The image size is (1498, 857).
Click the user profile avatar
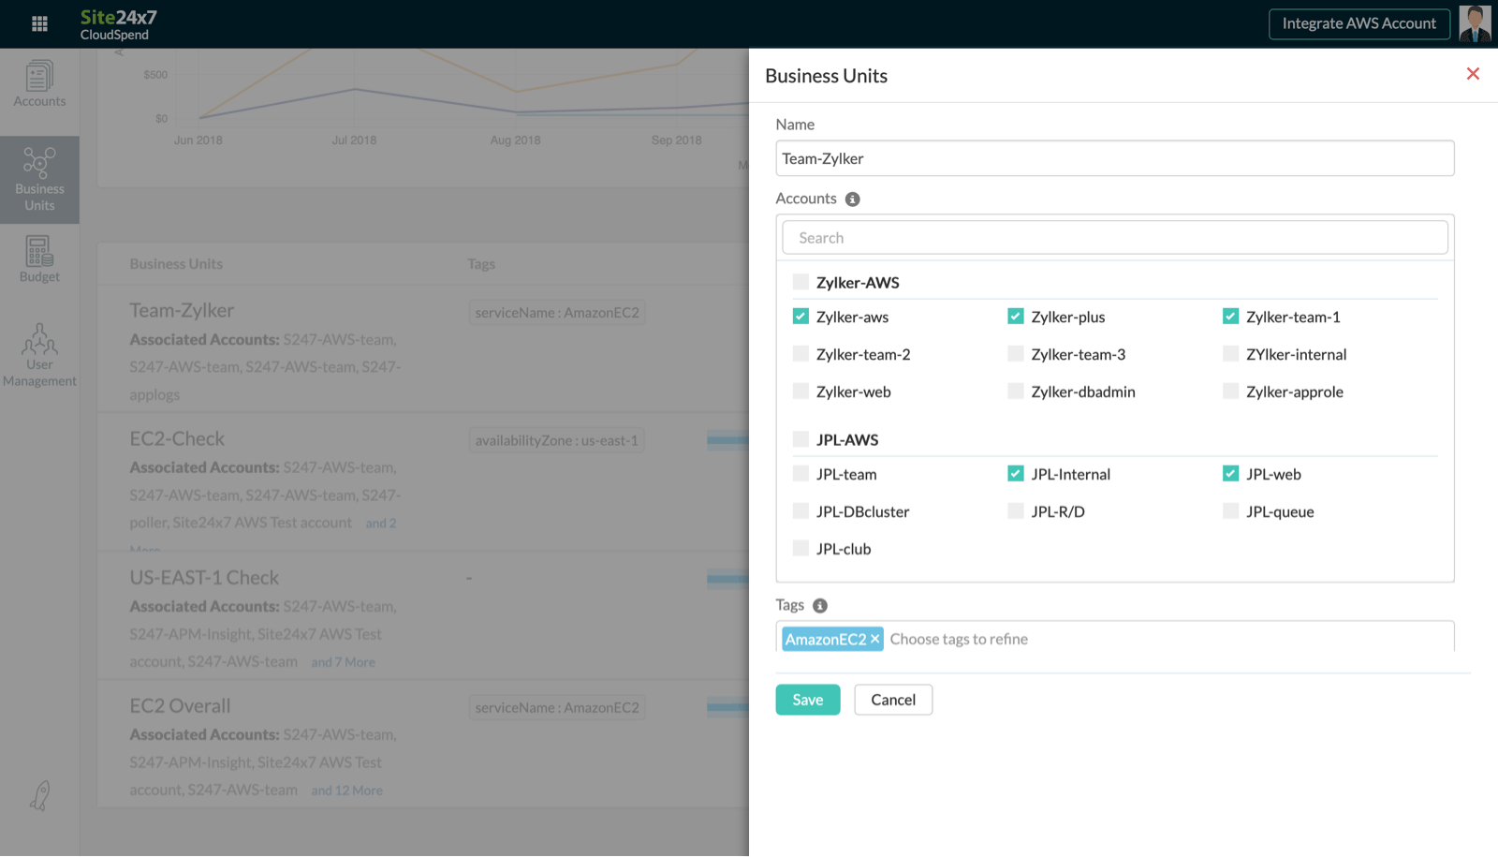(x=1475, y=23)
